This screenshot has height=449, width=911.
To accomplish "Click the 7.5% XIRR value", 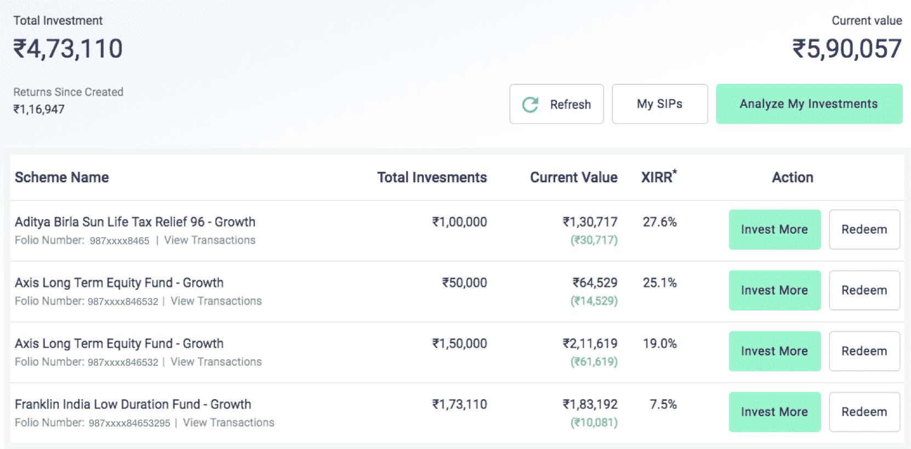I will [663, 404].
